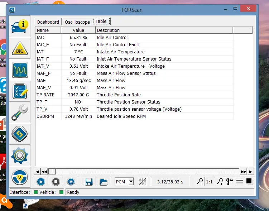Reset zoom with 1:1 button
Viewport: 269px width, 211px height.
(209, 182)
